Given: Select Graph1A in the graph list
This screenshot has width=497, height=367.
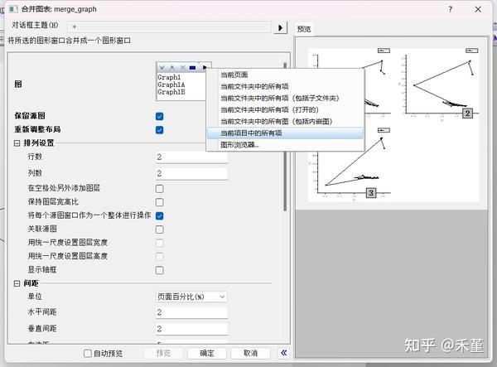Looking at the screenshot, I should 171,85.
